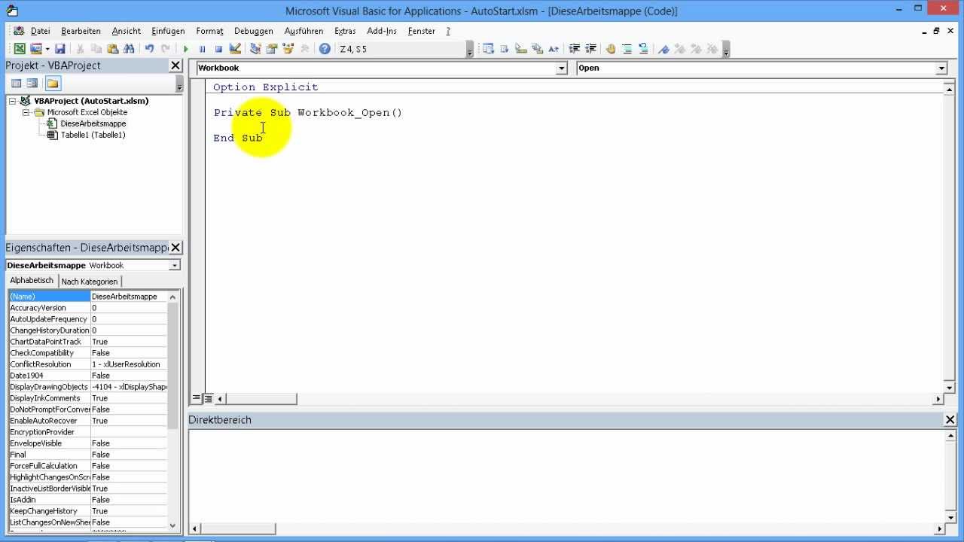Click the Parameter Info toolbar icon
This screenshot has width=964, height=542.
(537, 49)
